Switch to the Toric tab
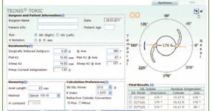The height and width of the screenshot is (111, 211). pyautogui.click(x=192, y=3)
